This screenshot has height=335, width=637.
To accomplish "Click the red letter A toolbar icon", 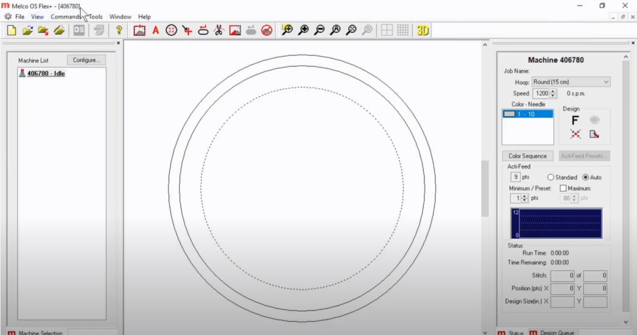I will click(155, 30).
